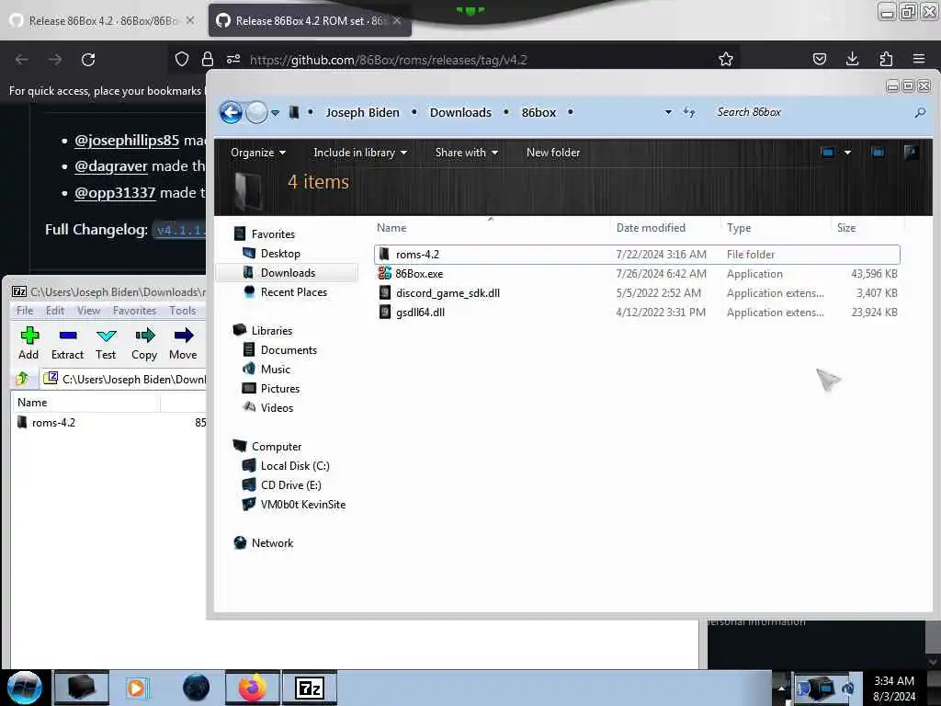Open the Firefox hamburger menu
The width and height of the screenshot is (941, 706).
pyautogui.click(x=919, y=59)
